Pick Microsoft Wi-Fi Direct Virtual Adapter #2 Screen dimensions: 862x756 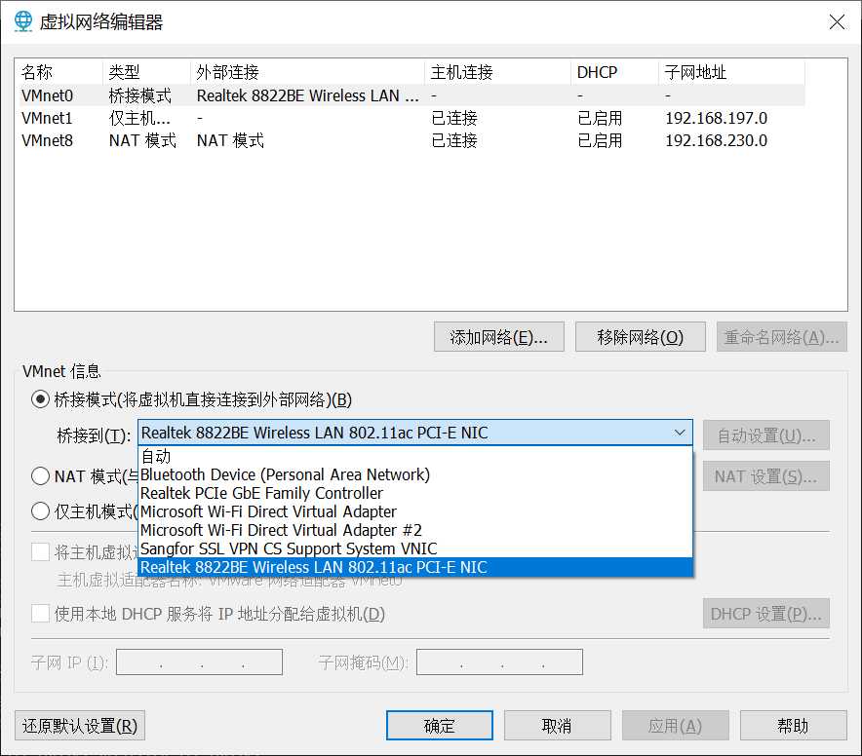point(415,530)
